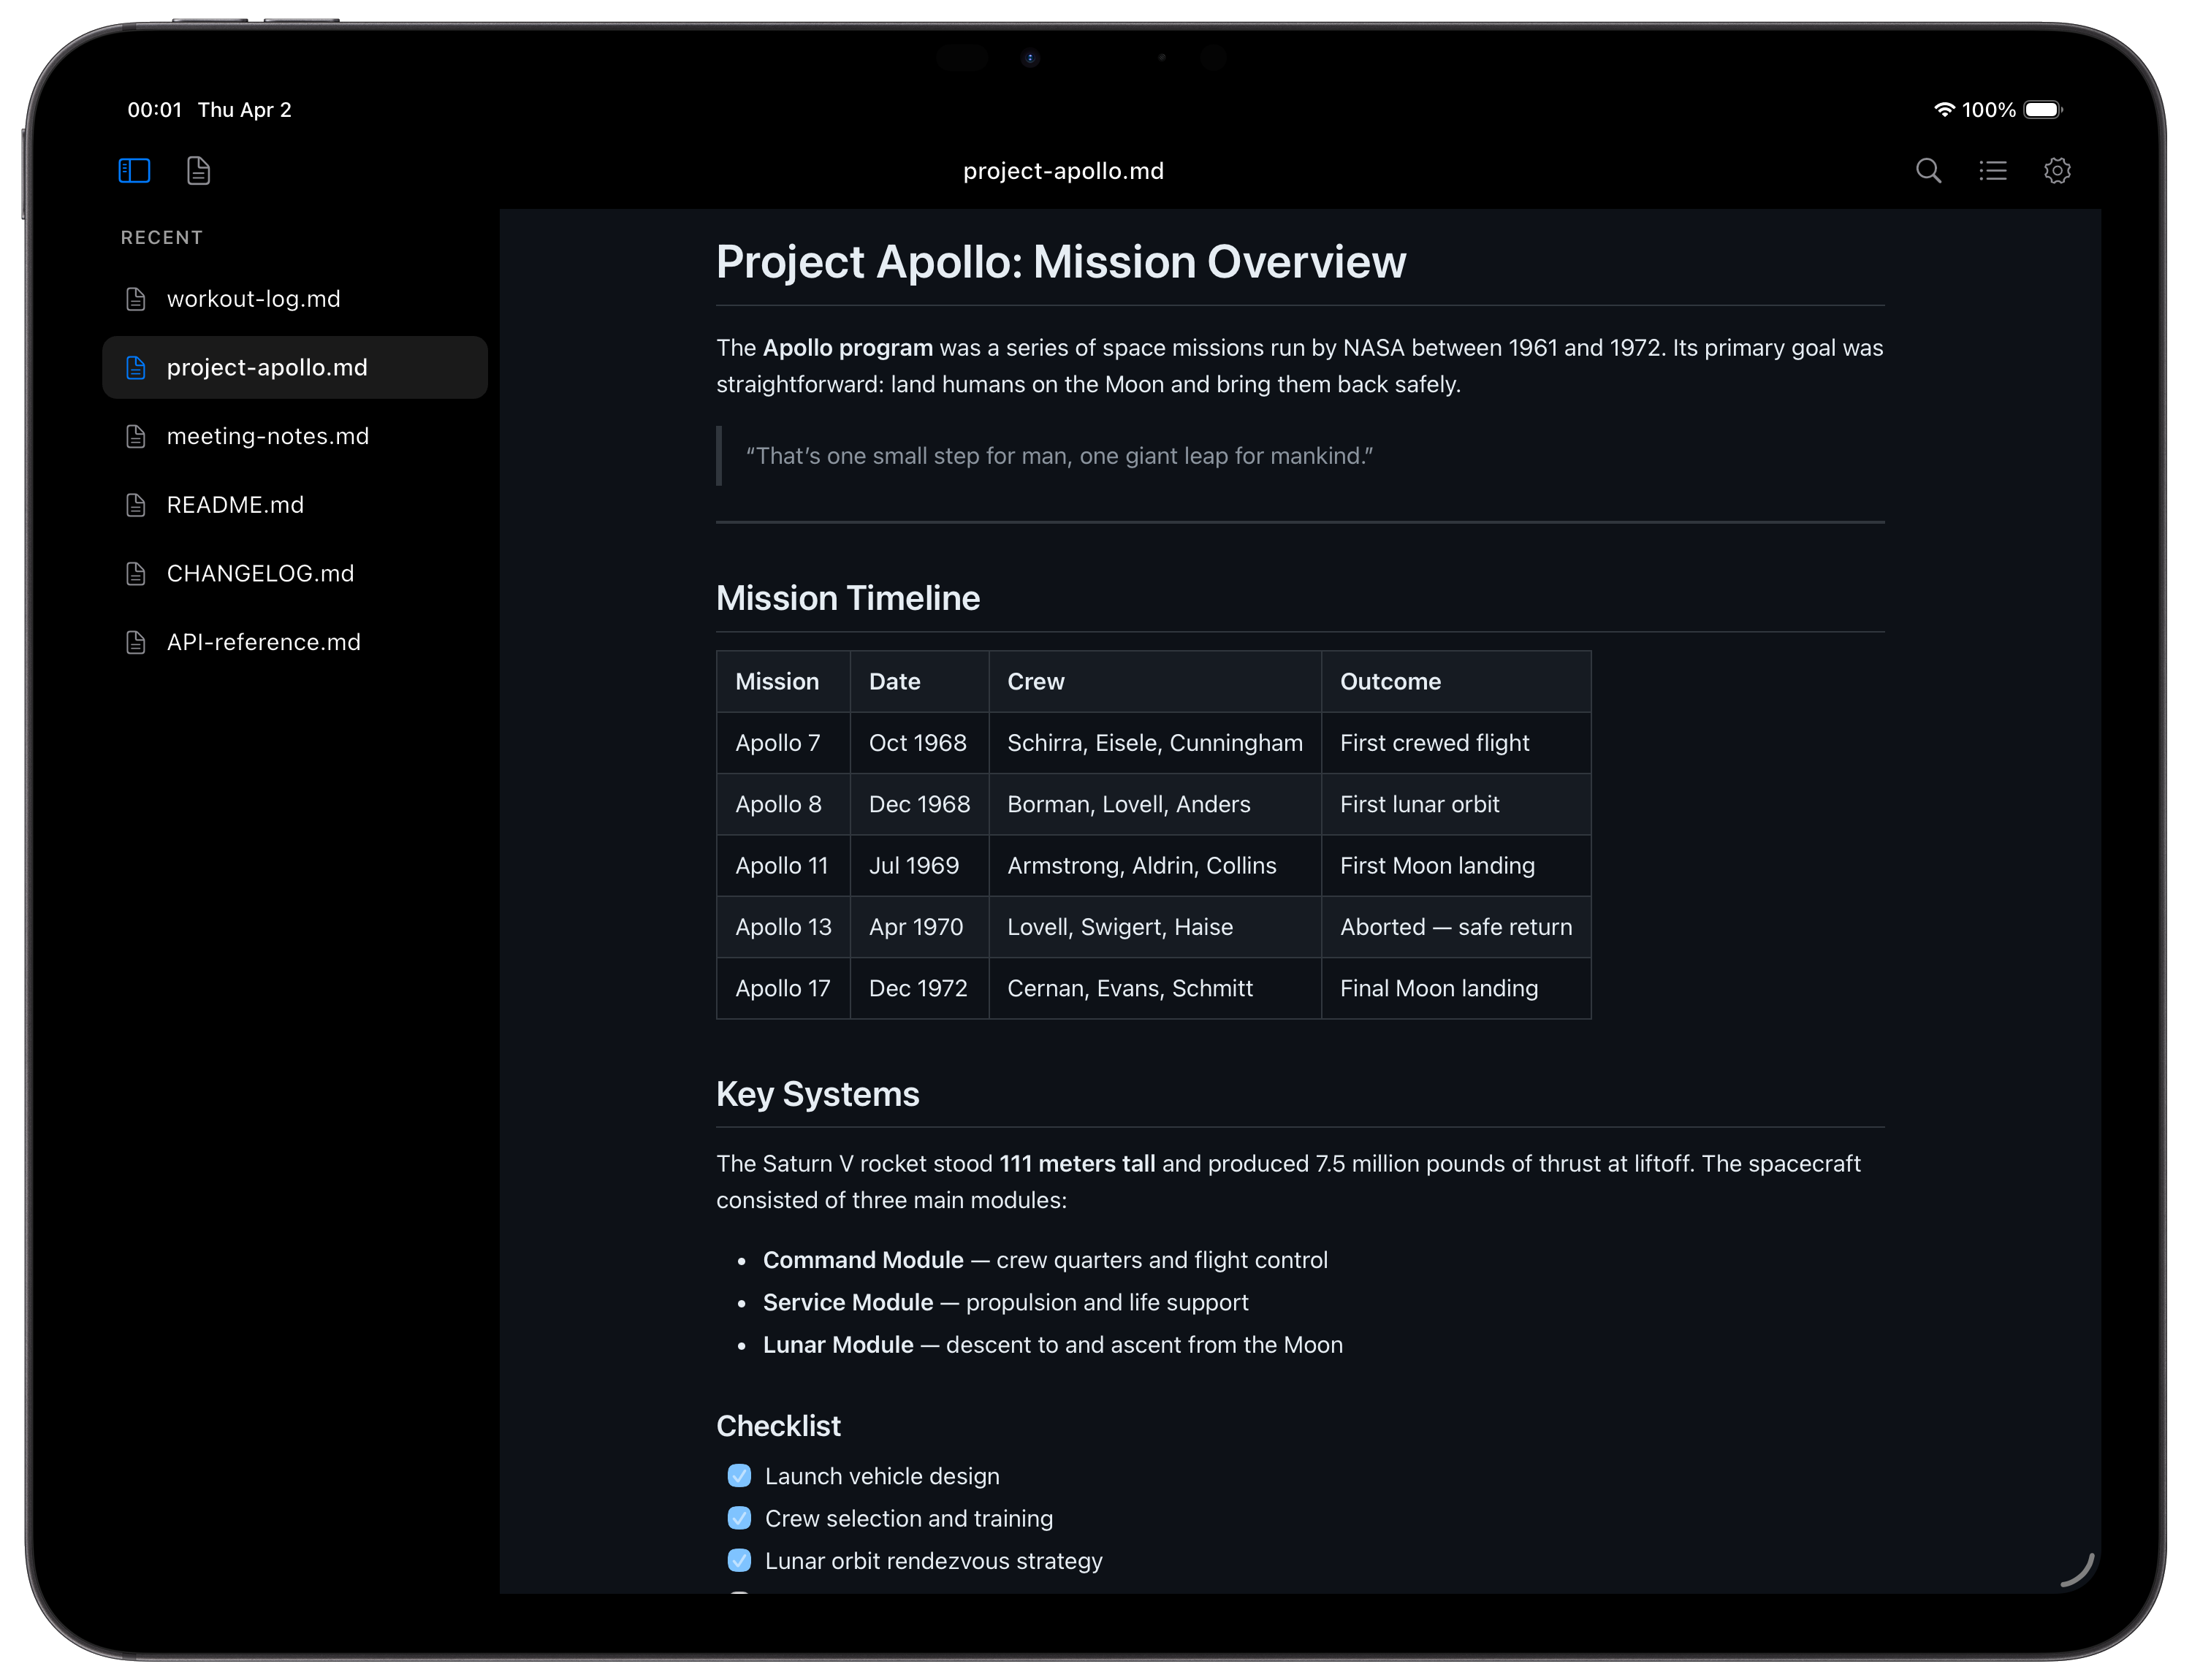2192x1680 pixels.
Task: Tap the battery indicator icon
Action: pyautogui.click(x=2042, y=110)
